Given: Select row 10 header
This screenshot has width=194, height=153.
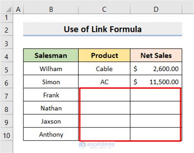Looking at the screenshot, I should pos(7,134).
